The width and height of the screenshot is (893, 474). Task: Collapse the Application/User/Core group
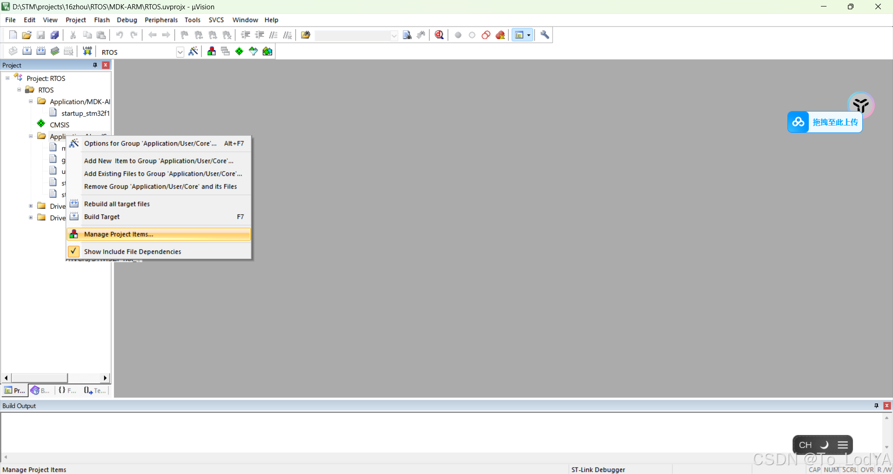[x=31, y=136]
